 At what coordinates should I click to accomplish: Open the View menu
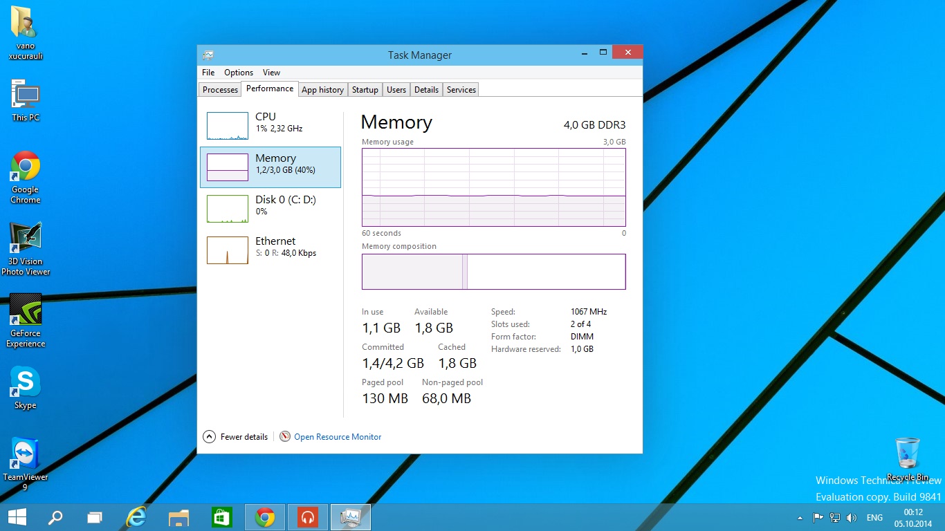[271, 73]
